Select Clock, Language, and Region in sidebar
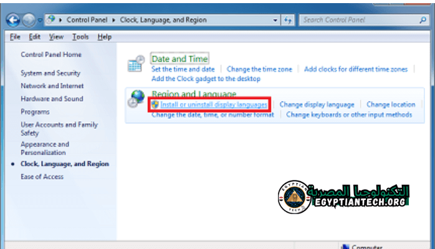This screenshot has height=249, width=435. [65, 164]
